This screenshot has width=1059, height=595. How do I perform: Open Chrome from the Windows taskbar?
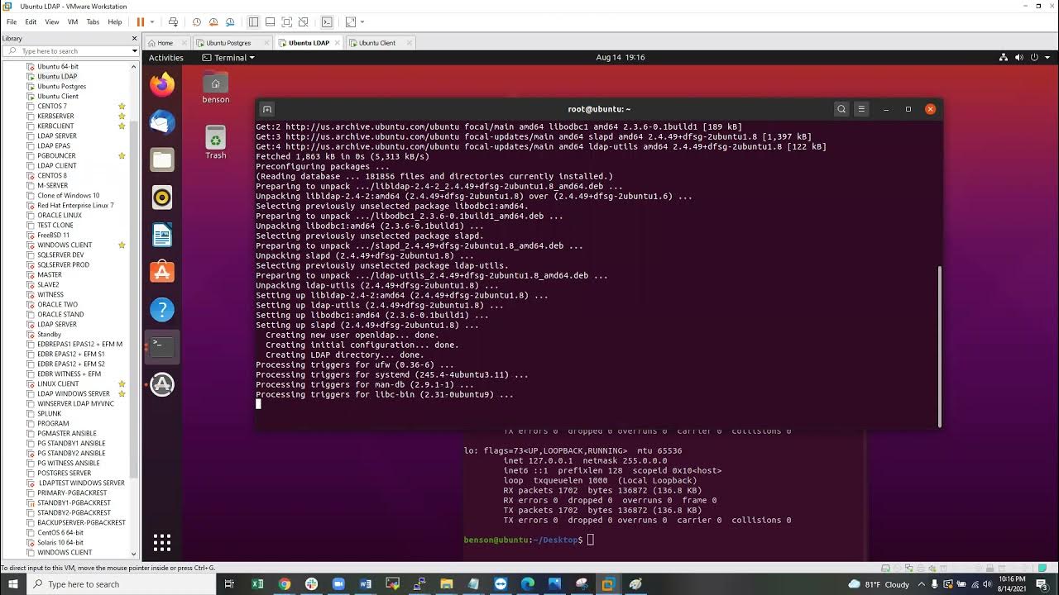[x=285, y=584]
